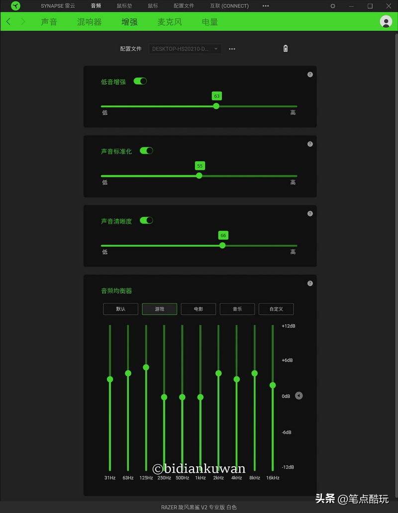
Task: Expand the 配置文件 profile dropdown
Action: 185,49
